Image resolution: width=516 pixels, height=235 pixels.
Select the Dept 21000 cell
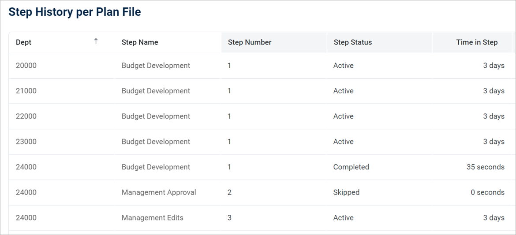pyautogui.click(x=26, y=91)
